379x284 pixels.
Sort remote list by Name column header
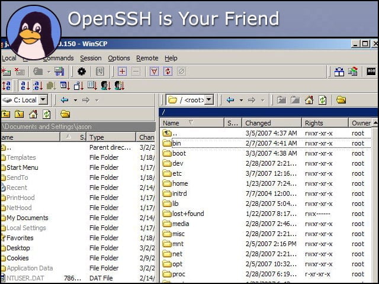point(192,123)
